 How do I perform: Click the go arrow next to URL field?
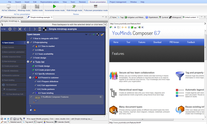(x=205, y=24)
